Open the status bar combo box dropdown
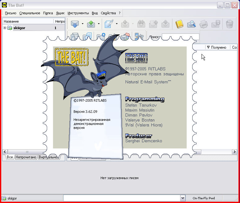Viewport: 240px width, 203px height. coord(183,198)
